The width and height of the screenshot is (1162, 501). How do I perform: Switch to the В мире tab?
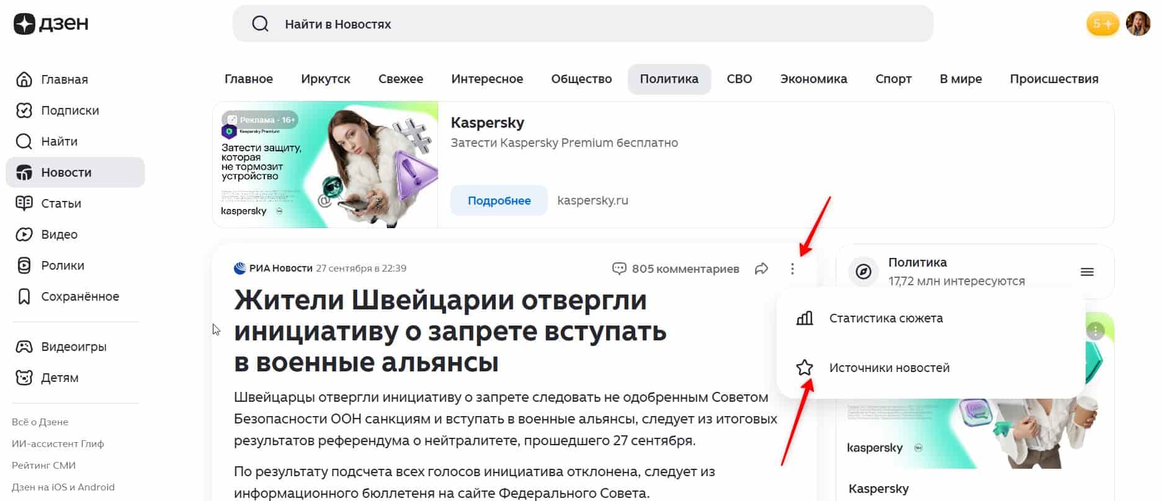coord(960,79)
